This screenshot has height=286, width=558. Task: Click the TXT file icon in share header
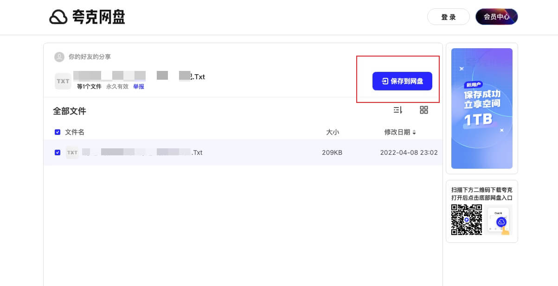pos(63,81)
